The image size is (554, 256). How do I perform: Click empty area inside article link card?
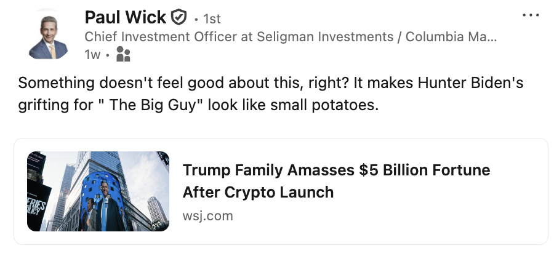[424, 219]
